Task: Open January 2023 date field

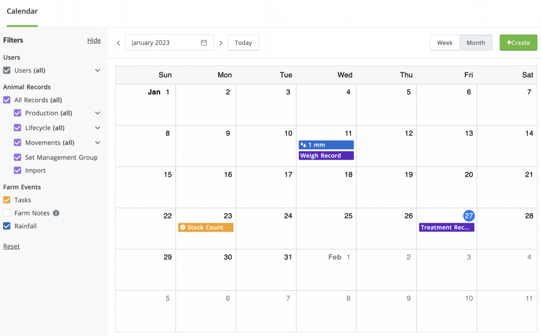Action: pos(170,42)
